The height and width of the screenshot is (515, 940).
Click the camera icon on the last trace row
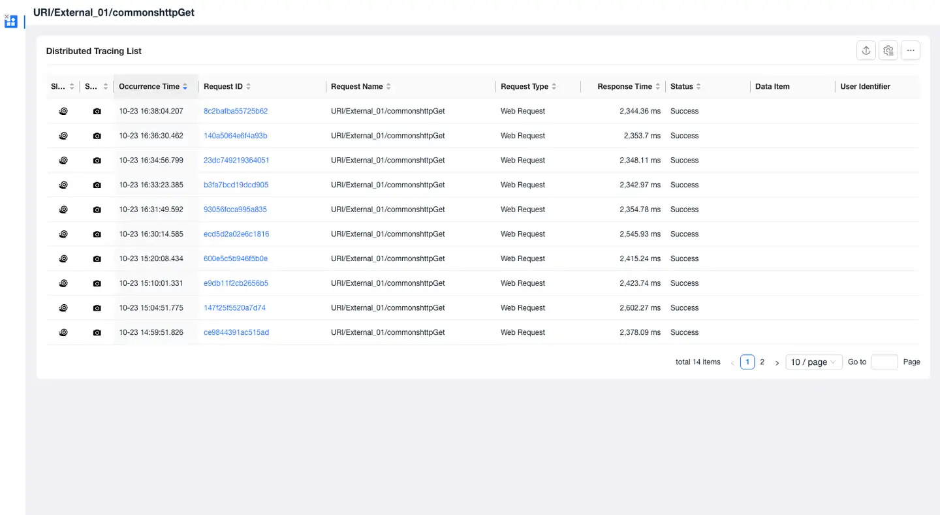[97, 332]
